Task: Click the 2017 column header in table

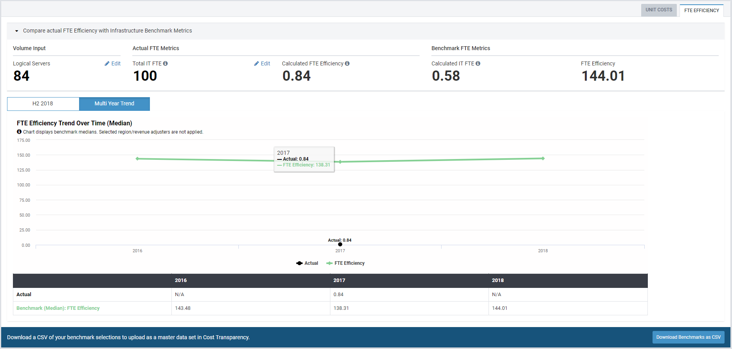Action: [339, 280]
